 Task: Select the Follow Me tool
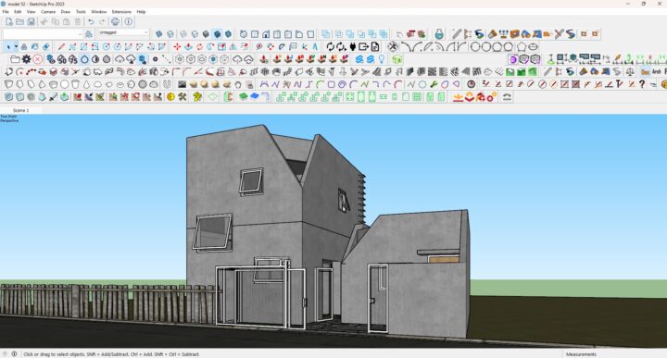pos(210,46)
